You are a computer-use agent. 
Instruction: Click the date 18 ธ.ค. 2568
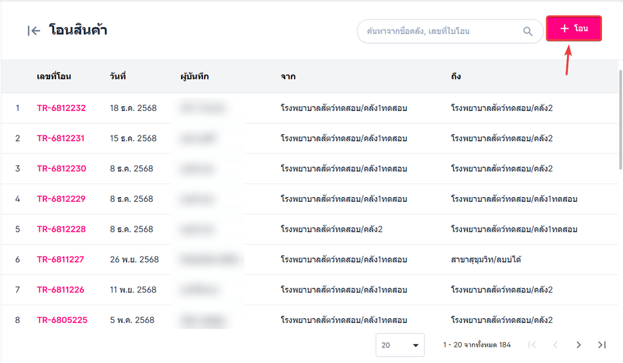pos(133,108)
